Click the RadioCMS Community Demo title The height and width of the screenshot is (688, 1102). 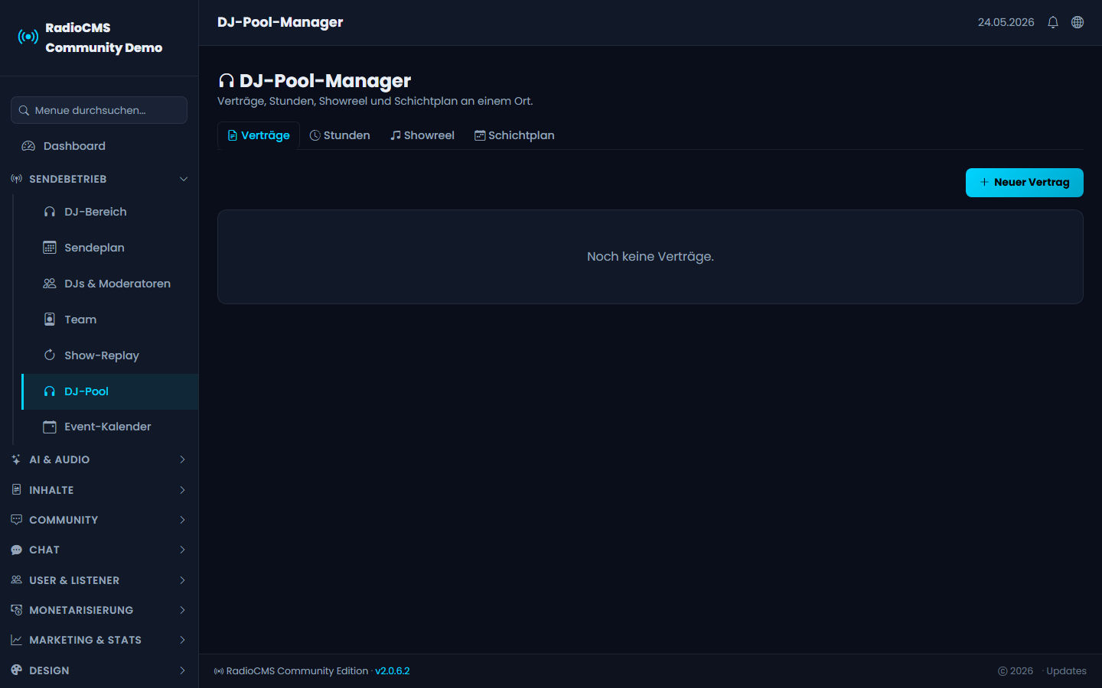coord(103,37)
